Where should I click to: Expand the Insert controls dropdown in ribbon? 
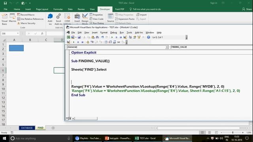pos(77,19)
